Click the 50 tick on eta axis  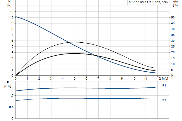(x=172, y=18)
